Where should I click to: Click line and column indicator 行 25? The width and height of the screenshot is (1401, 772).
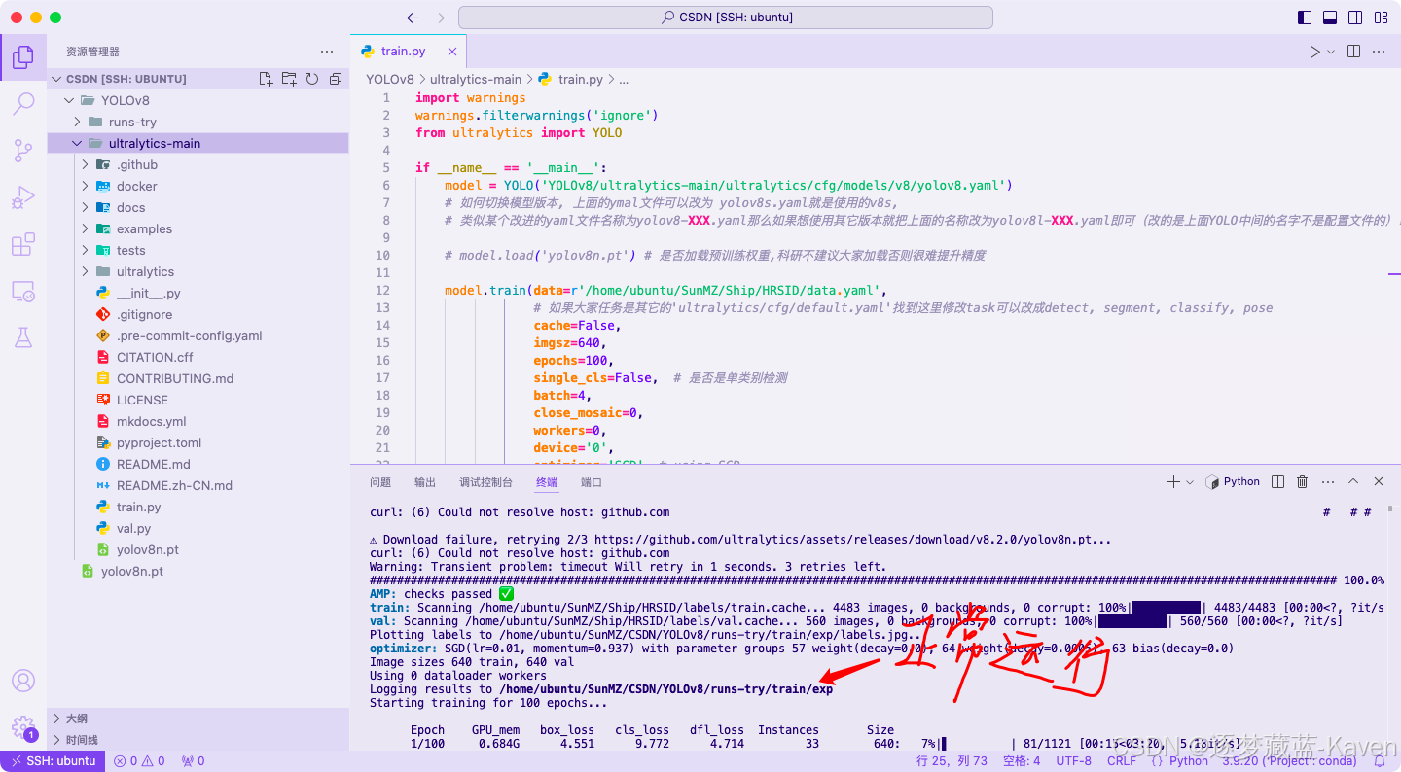pos(952,761)
